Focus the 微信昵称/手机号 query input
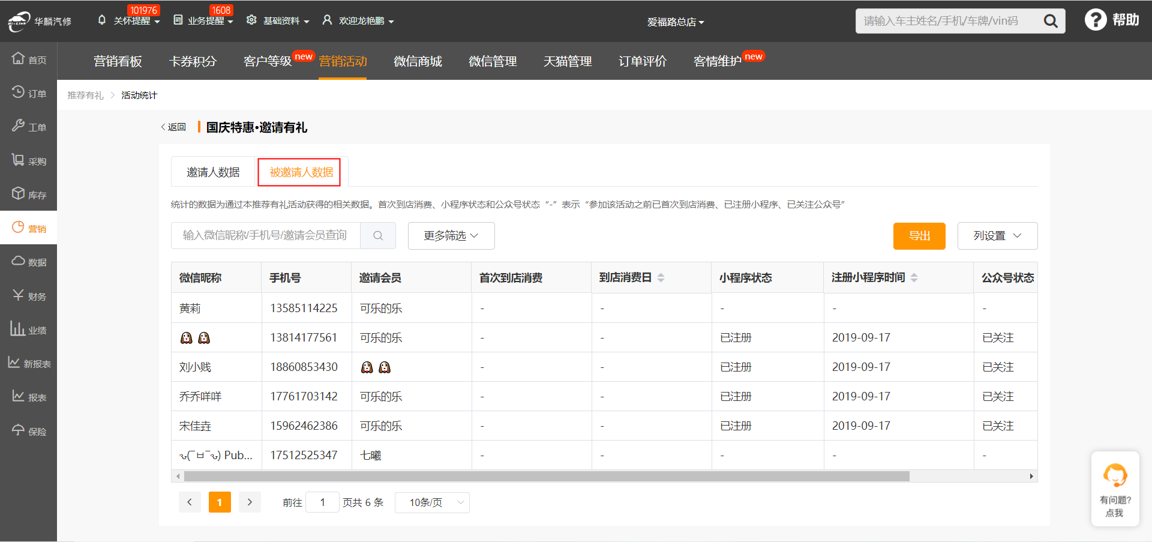Screen dimensions: 1152x542 click(x=265, y=235)
